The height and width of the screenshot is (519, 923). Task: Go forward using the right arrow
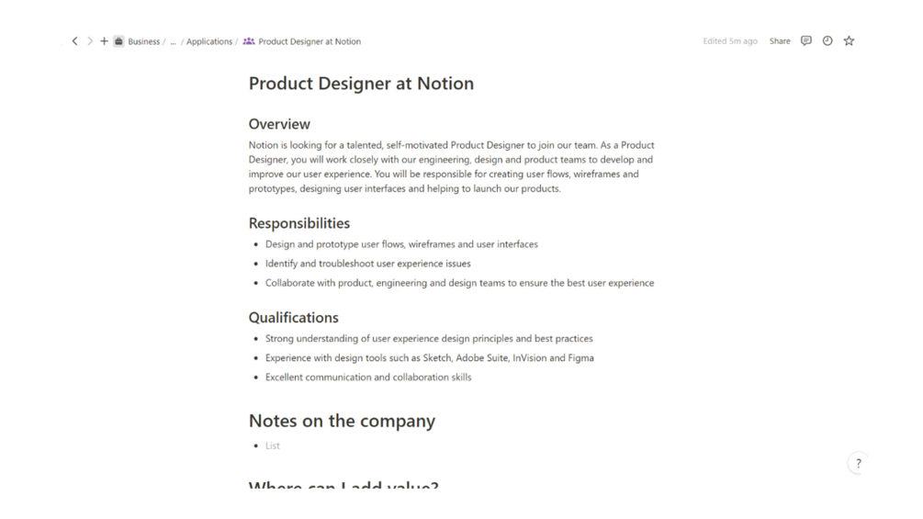[x=90, y=41]
